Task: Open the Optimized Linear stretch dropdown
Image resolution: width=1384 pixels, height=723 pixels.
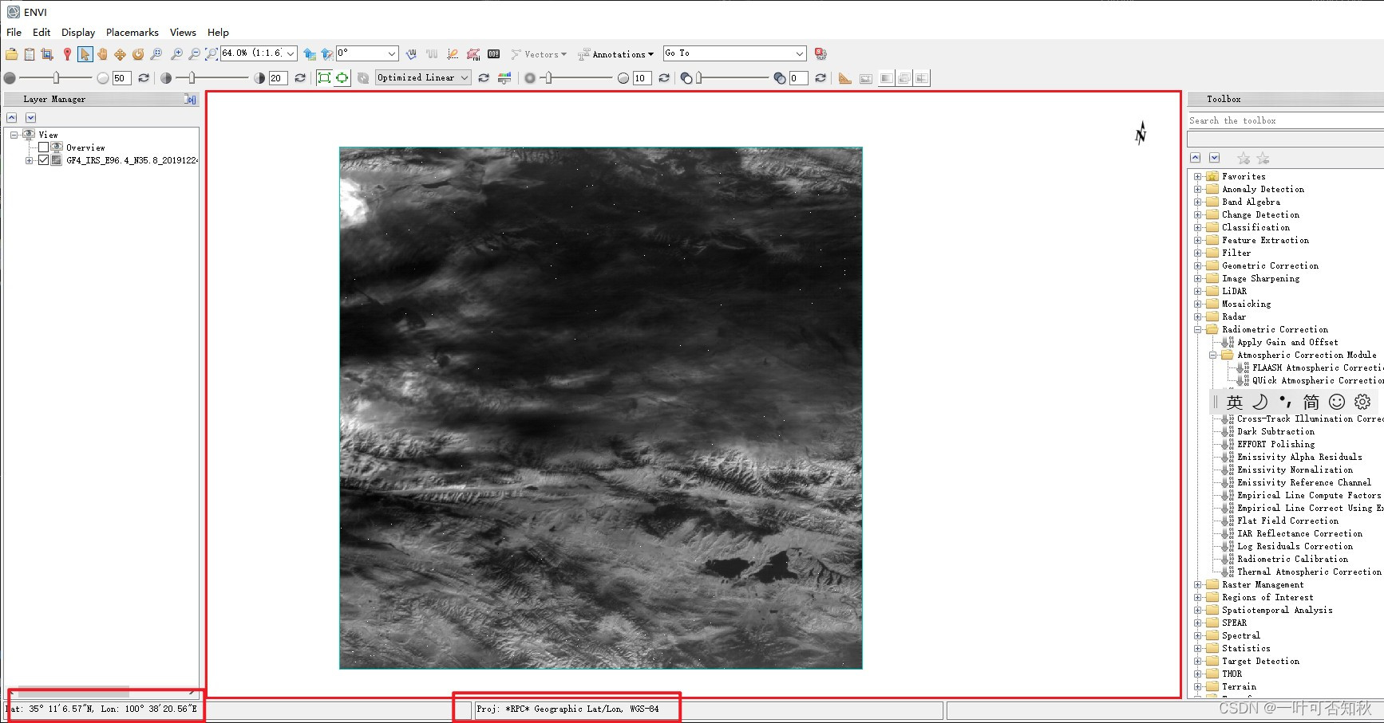Action: point(465,78)
